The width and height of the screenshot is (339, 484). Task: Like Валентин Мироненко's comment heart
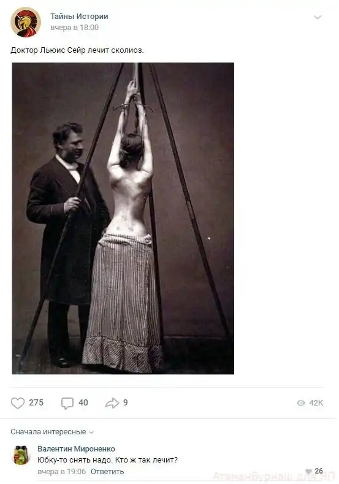point(308,471)
